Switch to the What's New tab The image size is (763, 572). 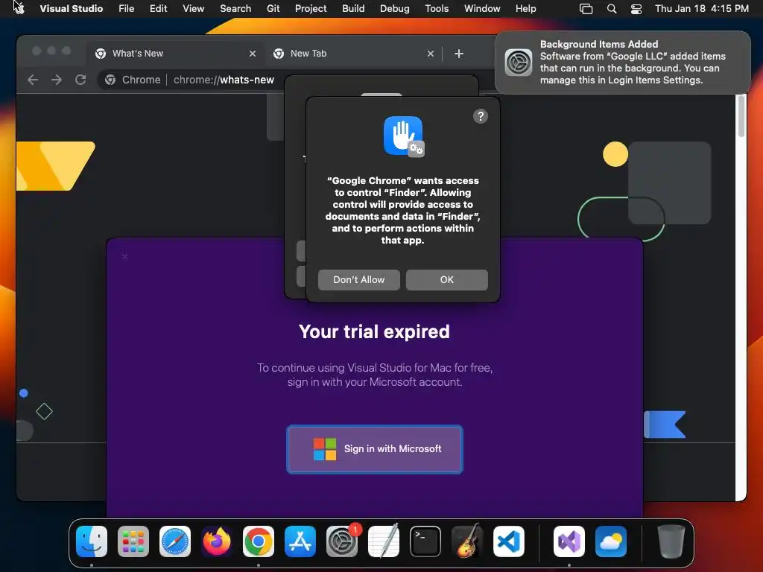coord(176,54)
